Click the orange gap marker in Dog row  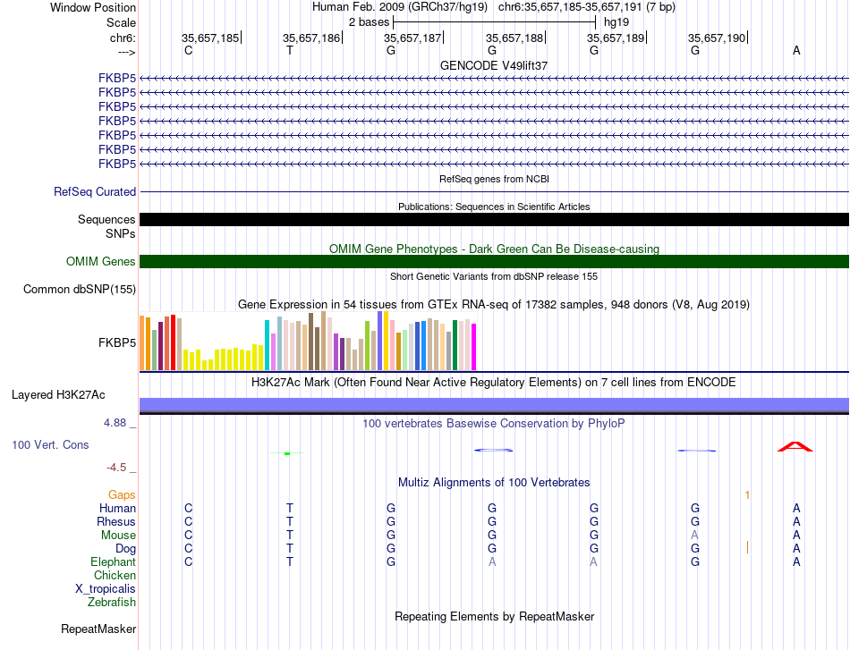click(x=747, y=547)
